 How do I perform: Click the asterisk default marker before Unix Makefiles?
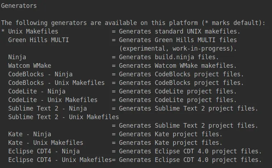[3, 31]
